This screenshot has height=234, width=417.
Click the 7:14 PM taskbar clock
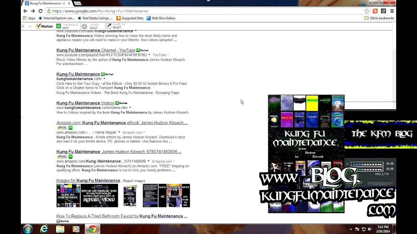pyautogui.click(x=383, y=227)
